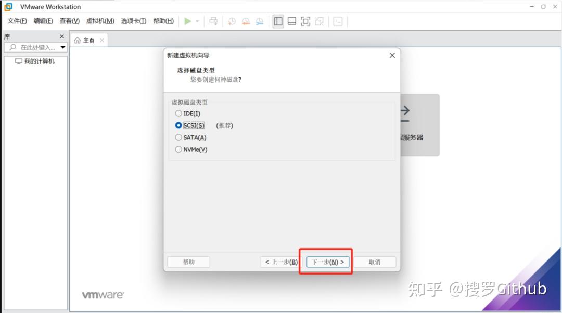Close the 新建虚拟机向导 dialog
Image resolution: width=562 pixels, height=313 pixels.
pyautogui.click(x=392, y=55)
